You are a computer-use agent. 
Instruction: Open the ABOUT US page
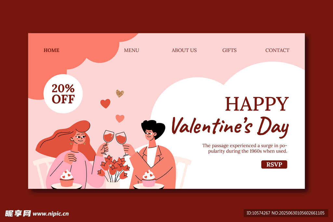[184, 50]
